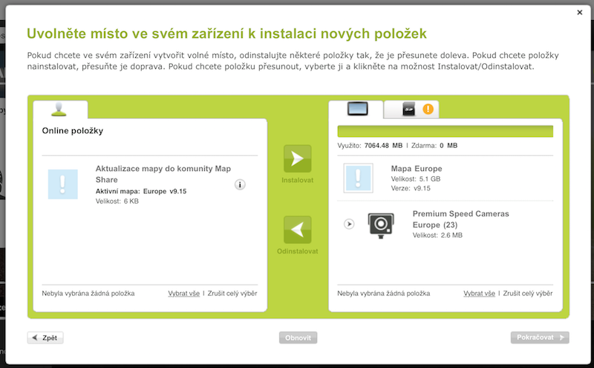Open info for Map Share update
This screenshot has width=594, height=368.
click(240, 184)
